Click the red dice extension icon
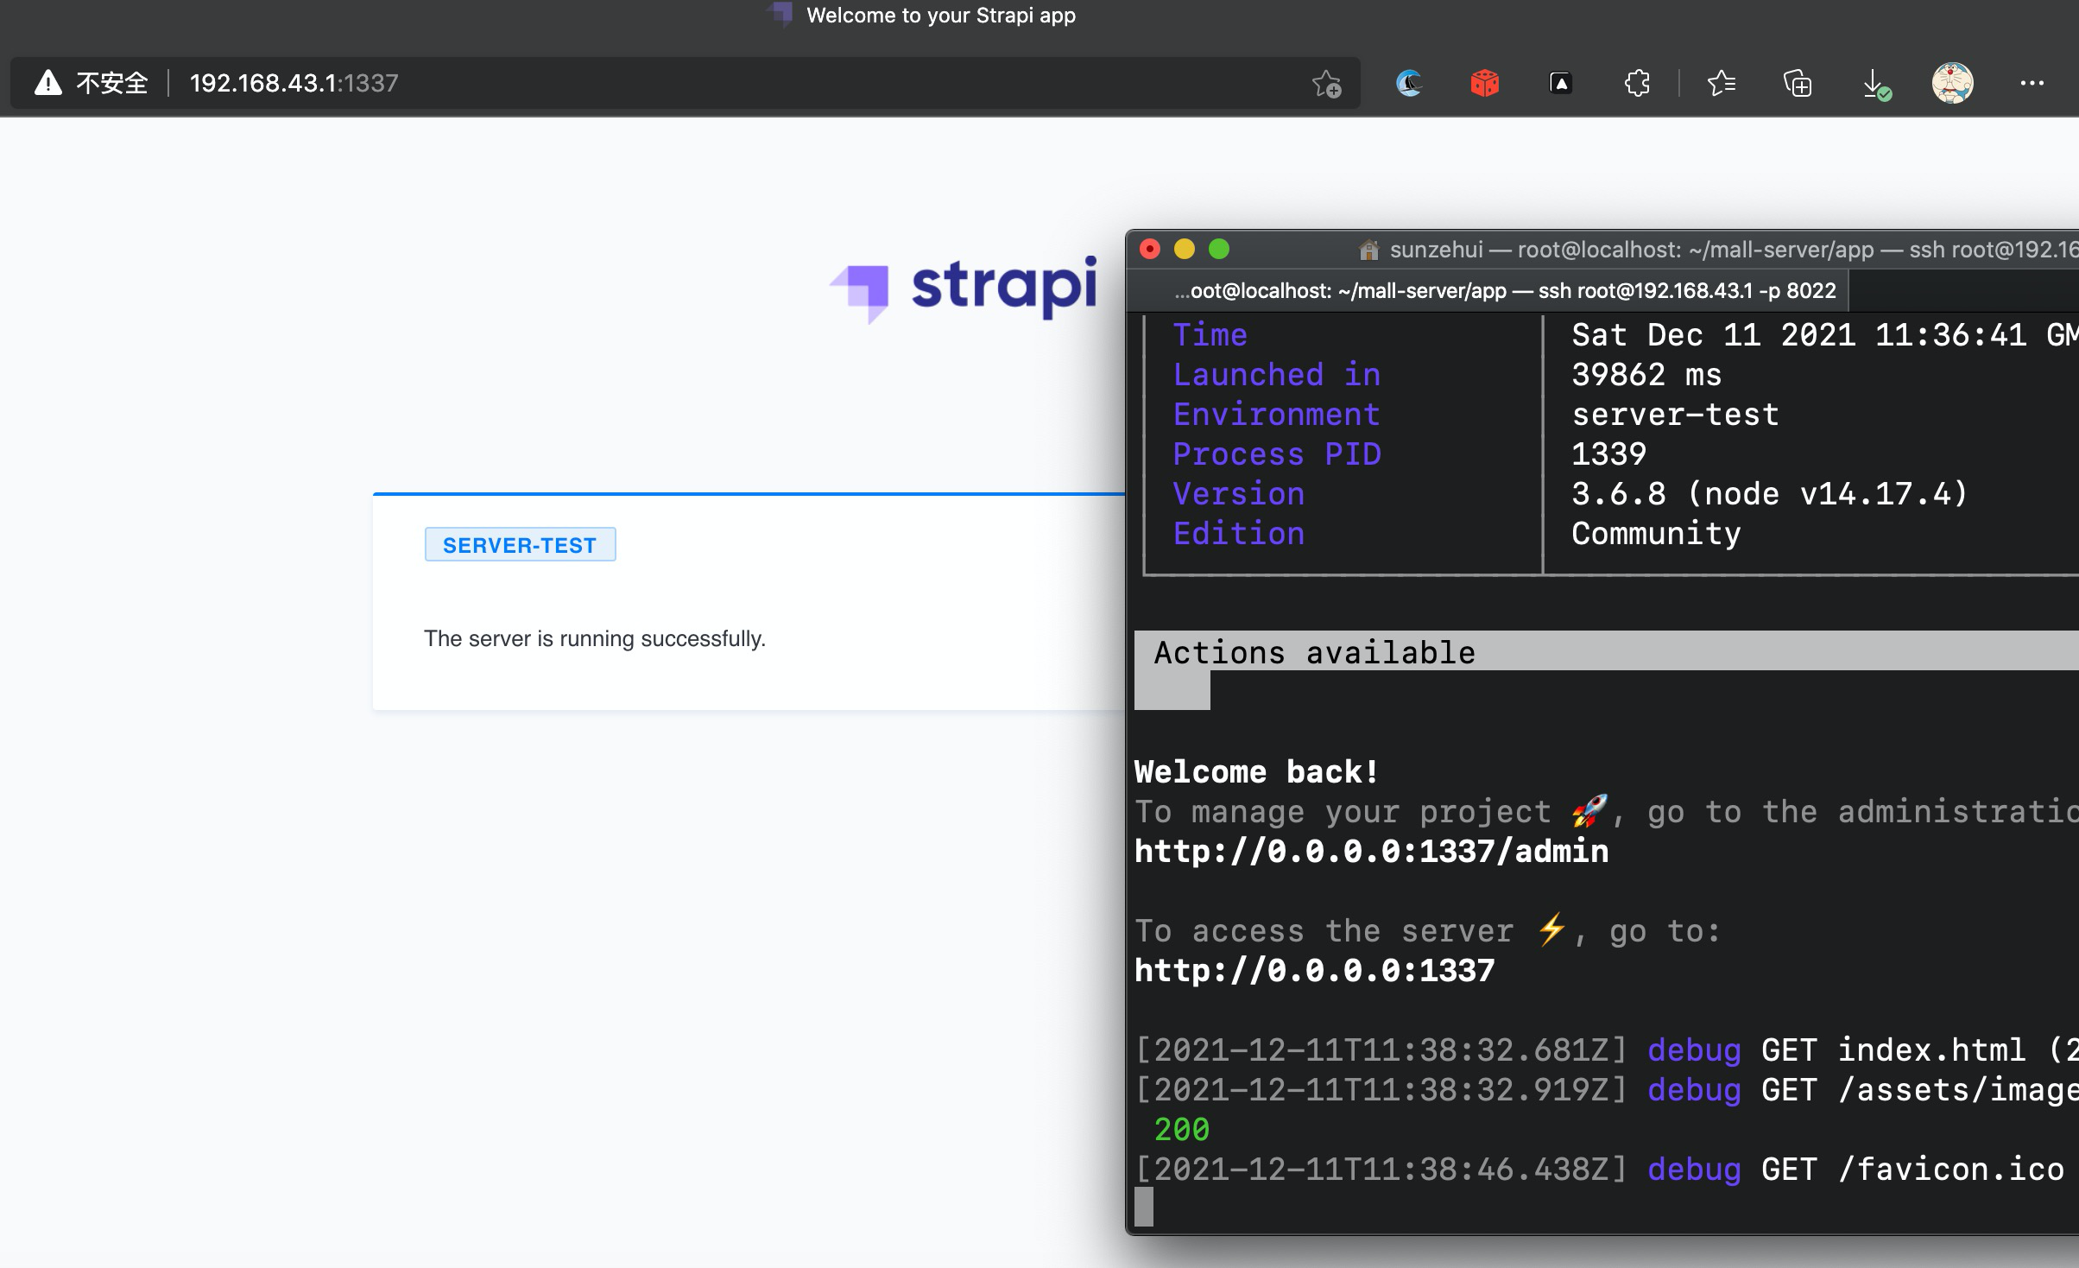Screen dimensions: 2079x1268 pyautogui.click(x=1484, y=84)
